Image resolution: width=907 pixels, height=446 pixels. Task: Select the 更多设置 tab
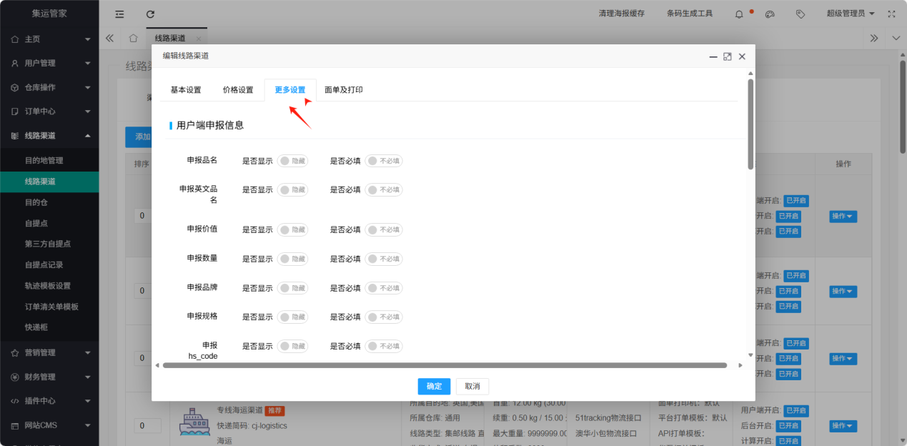(x=290, y=90)
